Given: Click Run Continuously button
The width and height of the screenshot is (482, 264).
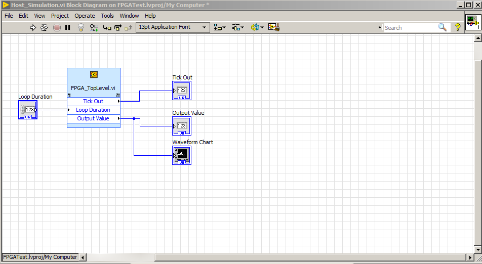Looking at the screenshot, I should [x=44, y=27].
